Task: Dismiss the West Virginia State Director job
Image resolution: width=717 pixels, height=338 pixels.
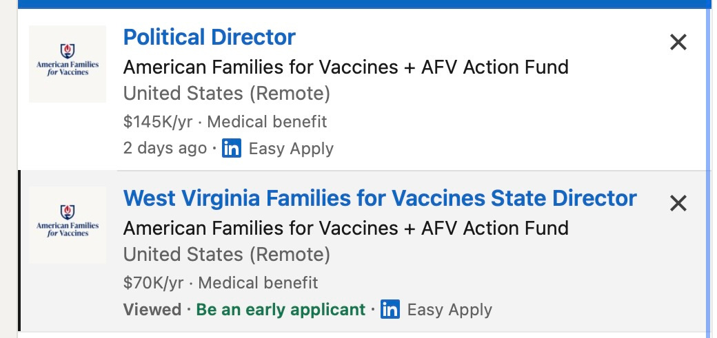Action: tap(678, 203)
